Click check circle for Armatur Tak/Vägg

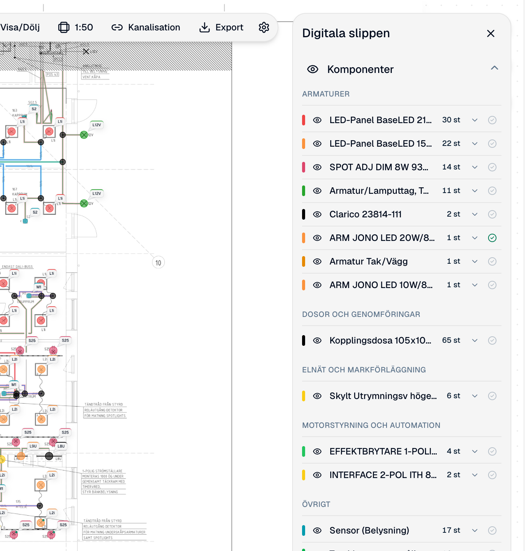point(492,261)
